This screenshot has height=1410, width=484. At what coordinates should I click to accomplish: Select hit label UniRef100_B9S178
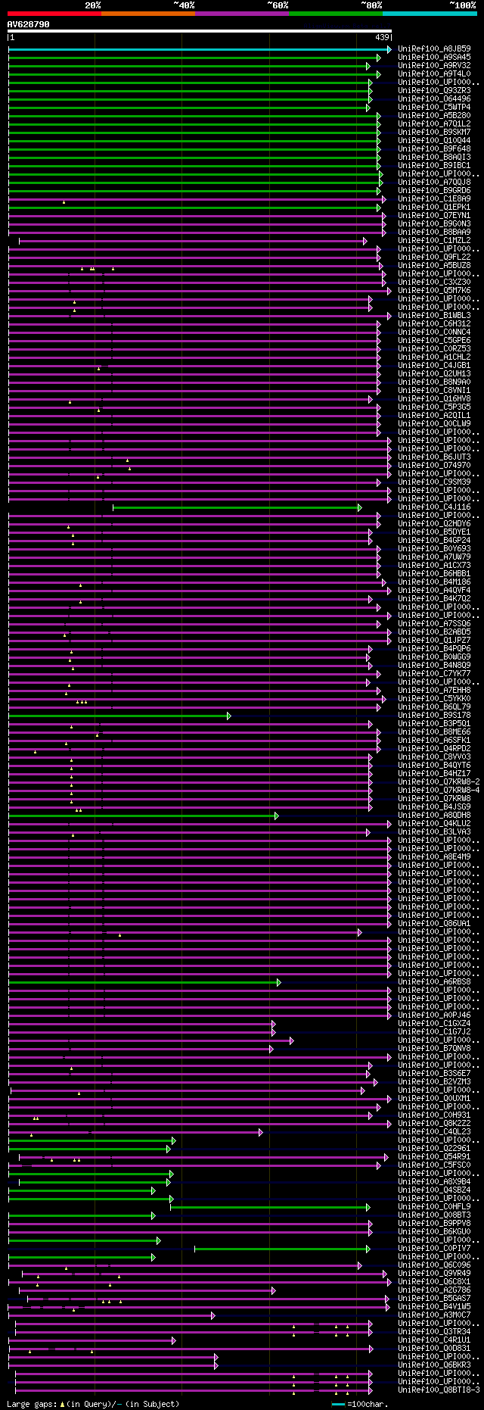click(434, 716)
